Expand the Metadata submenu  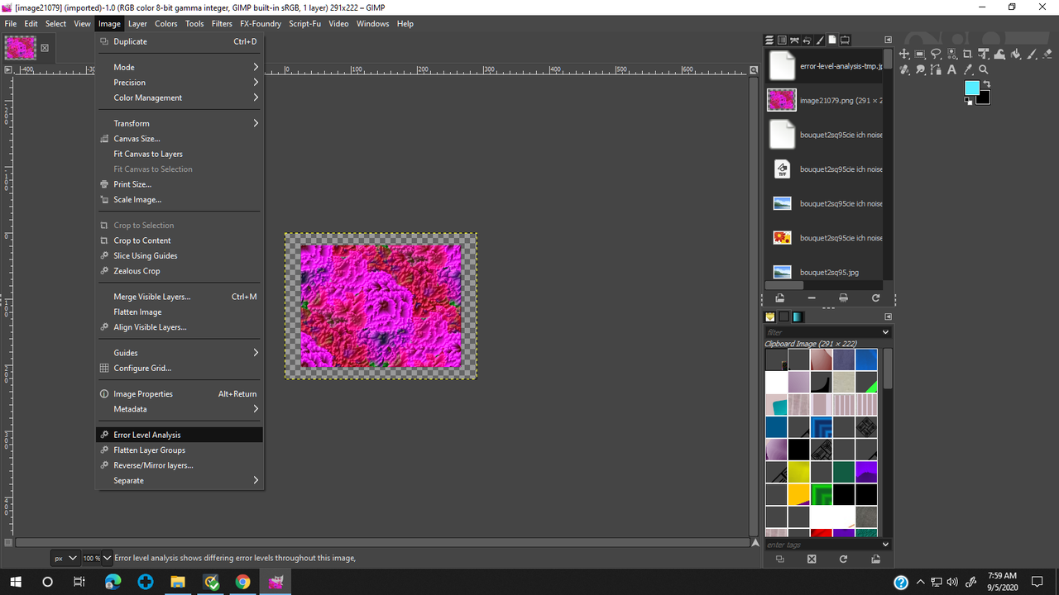pyautogui.click(x=180, y=409)
